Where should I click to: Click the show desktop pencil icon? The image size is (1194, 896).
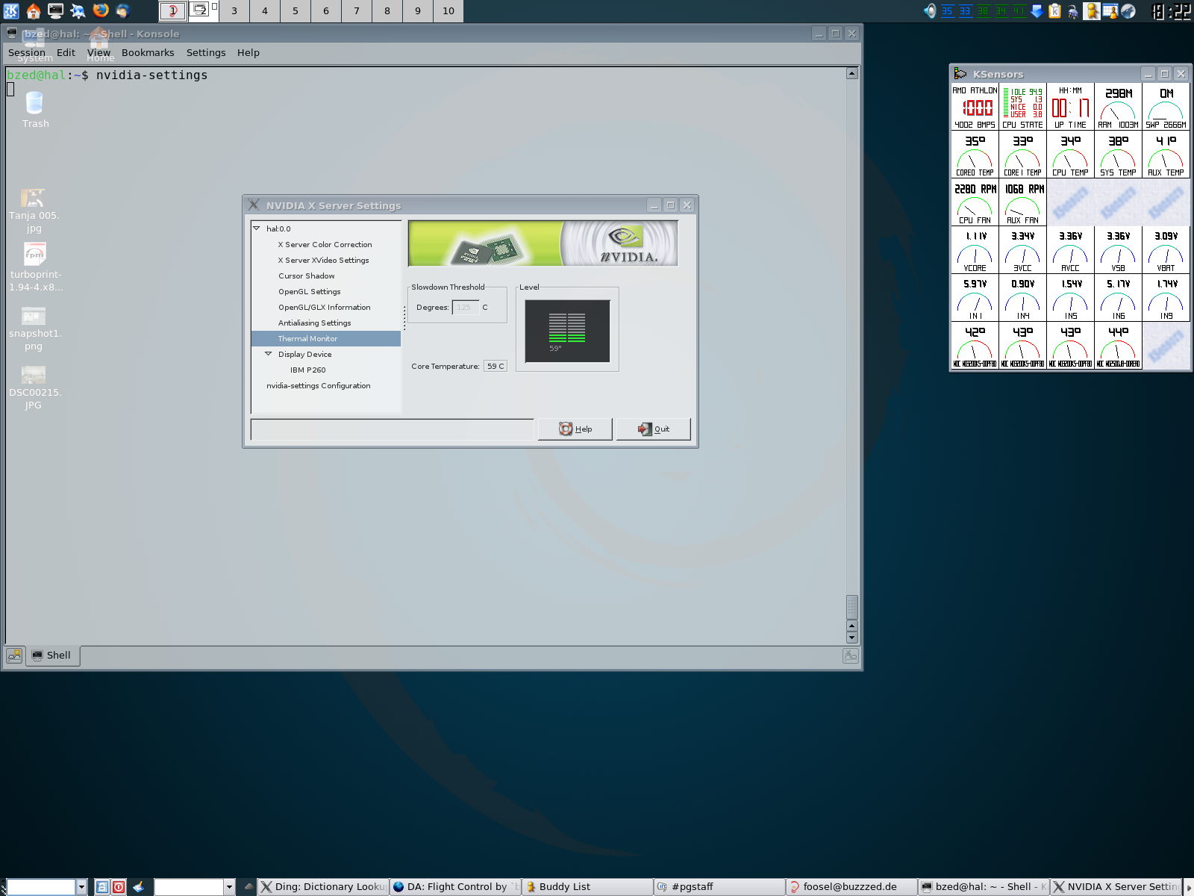(x=139, y=886)
